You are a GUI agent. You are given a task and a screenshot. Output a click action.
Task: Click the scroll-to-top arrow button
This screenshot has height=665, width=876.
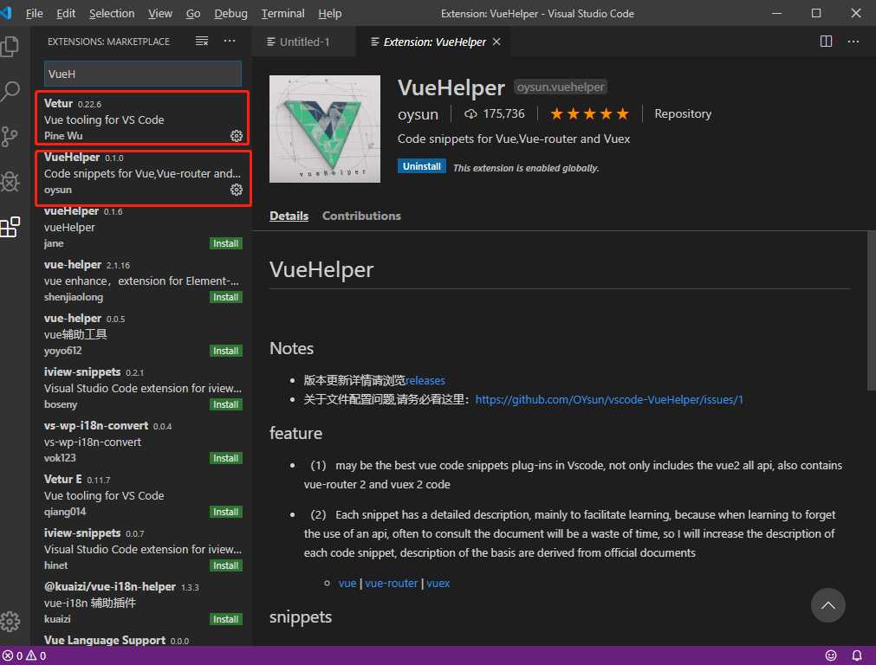828,605
